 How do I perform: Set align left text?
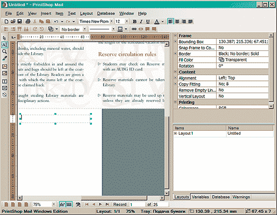click(170, 22)
